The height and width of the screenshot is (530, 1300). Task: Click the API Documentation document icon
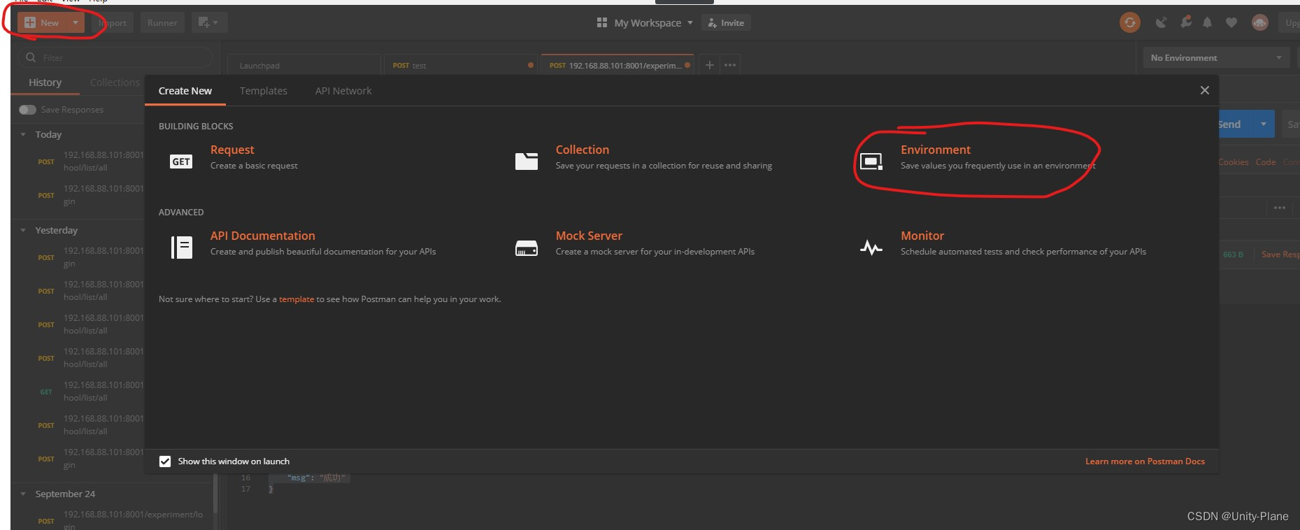tap(182, 248)
